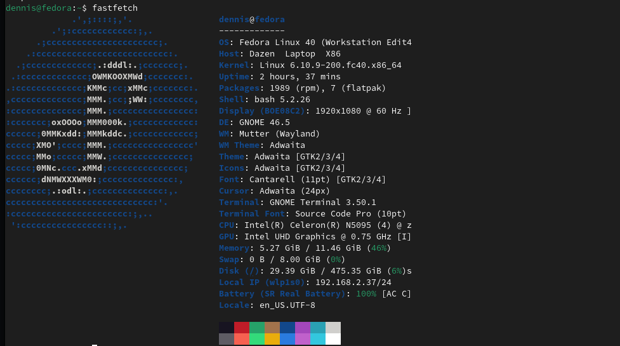Click the CPU Intel Celeron line
The image size is (620, 346).
(315, 225)
